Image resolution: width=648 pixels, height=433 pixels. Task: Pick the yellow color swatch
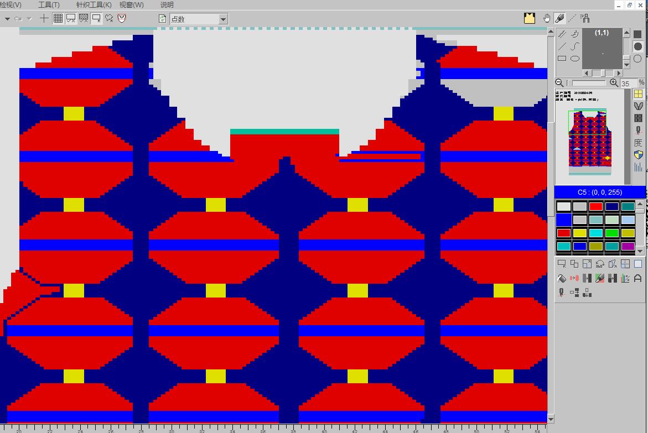point(580,233)
